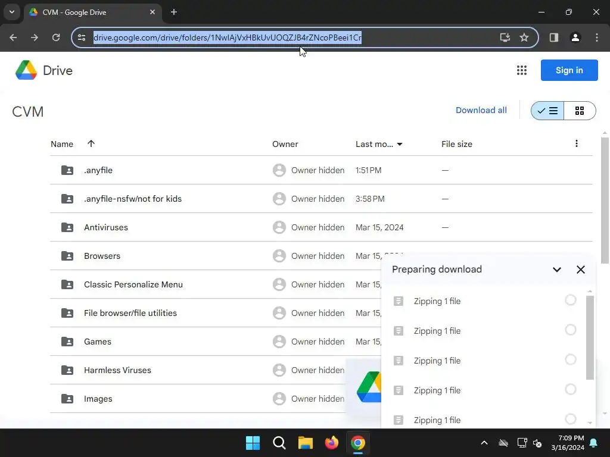The width and height of the screenshot is (610, 457).
Task: Reload the page
Action: 56,37
